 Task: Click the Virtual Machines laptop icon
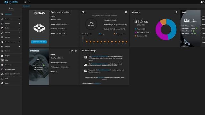pos(2,70)
